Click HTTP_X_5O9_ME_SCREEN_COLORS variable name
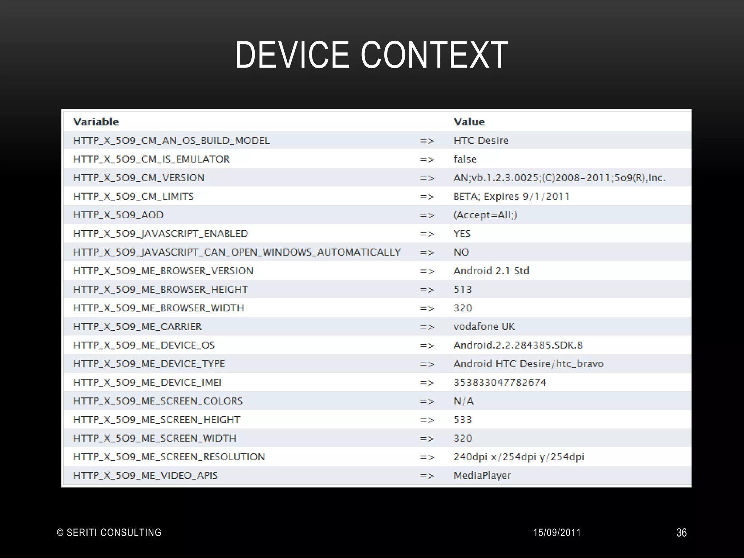This screenshot has height=558, width=744. pos(158,401)
